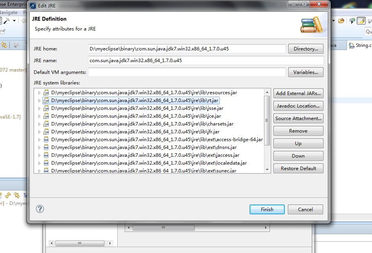Click background horizontal scrollbar right arrow
The image size is (372, 253).
266,228
